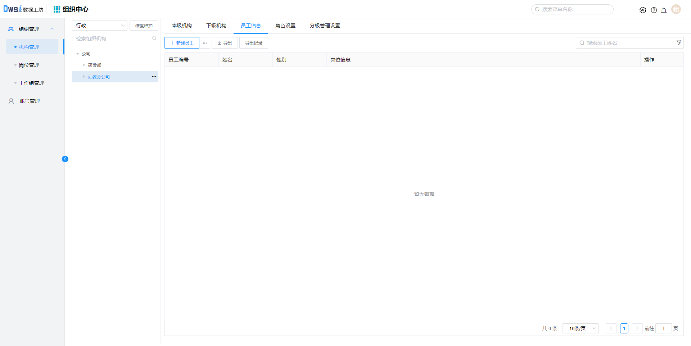Open the help question mark icon
691x346 pixels.
pos(654,10)
